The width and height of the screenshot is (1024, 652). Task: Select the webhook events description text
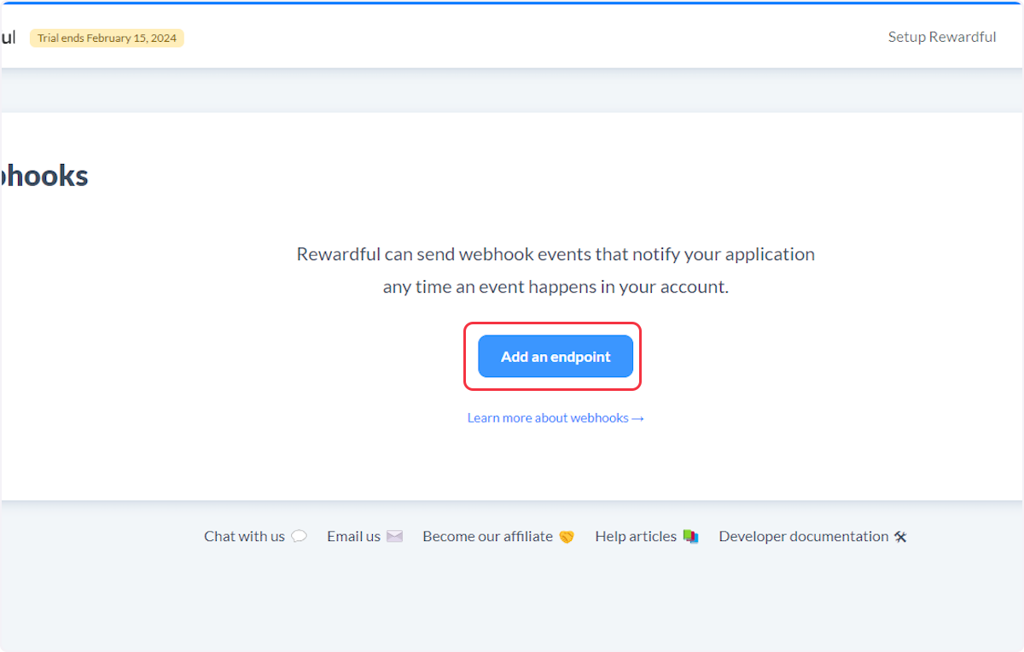tap(556, 271)
